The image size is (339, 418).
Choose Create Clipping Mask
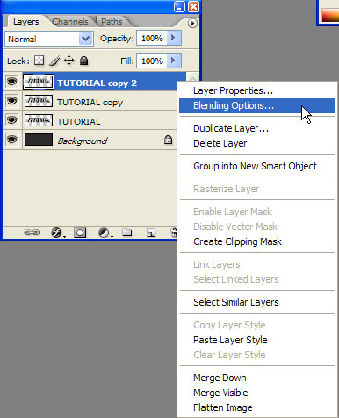coord(257,241)
